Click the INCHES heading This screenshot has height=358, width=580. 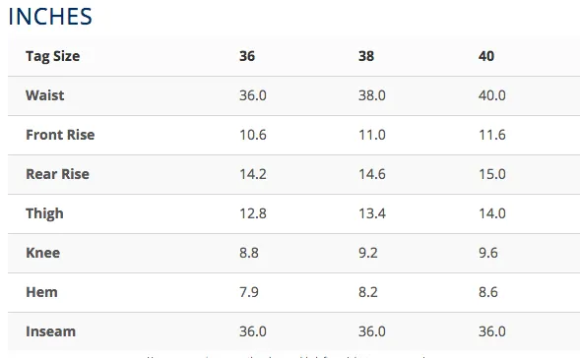pos(50,17)
